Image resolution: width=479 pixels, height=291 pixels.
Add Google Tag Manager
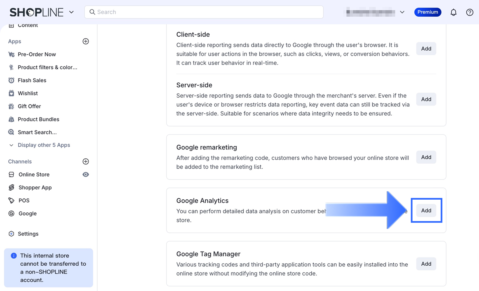coord(426,264)
